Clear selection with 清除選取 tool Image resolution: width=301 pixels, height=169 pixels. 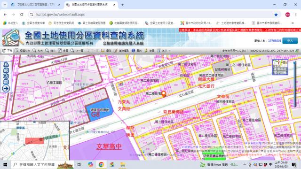click(x=121, y=51)
